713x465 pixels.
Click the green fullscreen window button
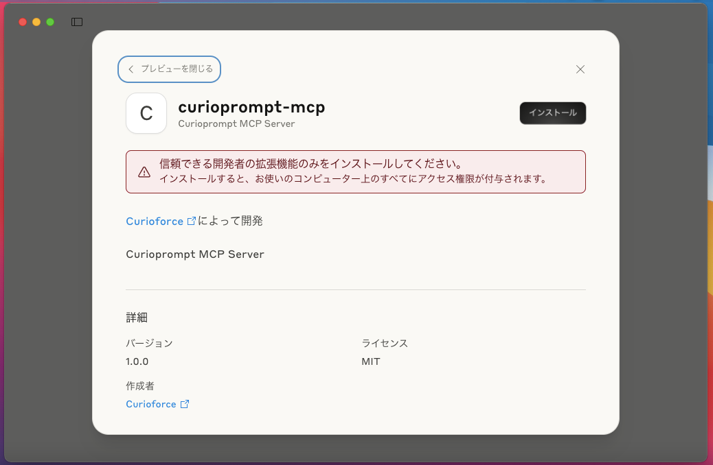pos(50,22)
